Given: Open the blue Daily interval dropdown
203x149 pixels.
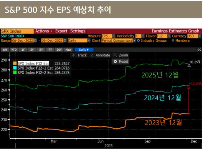Looking at the screenshot, I should click(x=84, y=50).
